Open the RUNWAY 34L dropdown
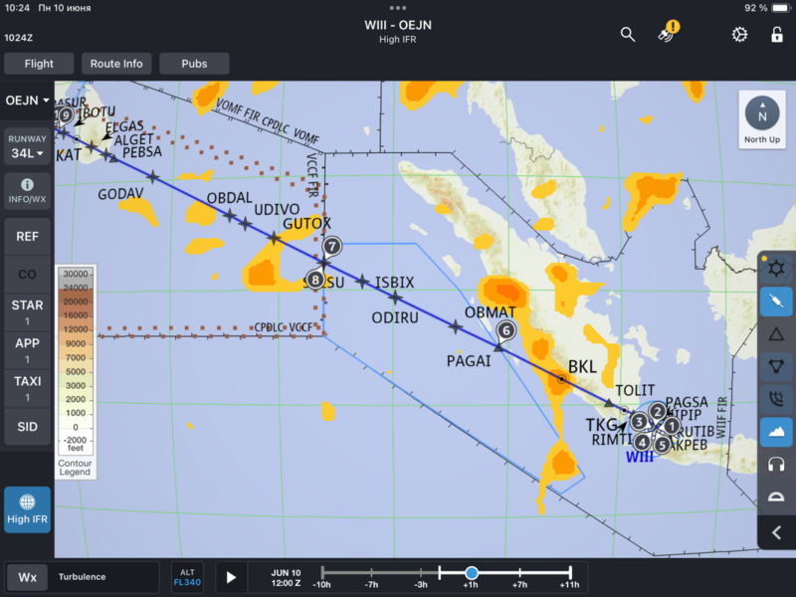 click(x=27, y=145)
